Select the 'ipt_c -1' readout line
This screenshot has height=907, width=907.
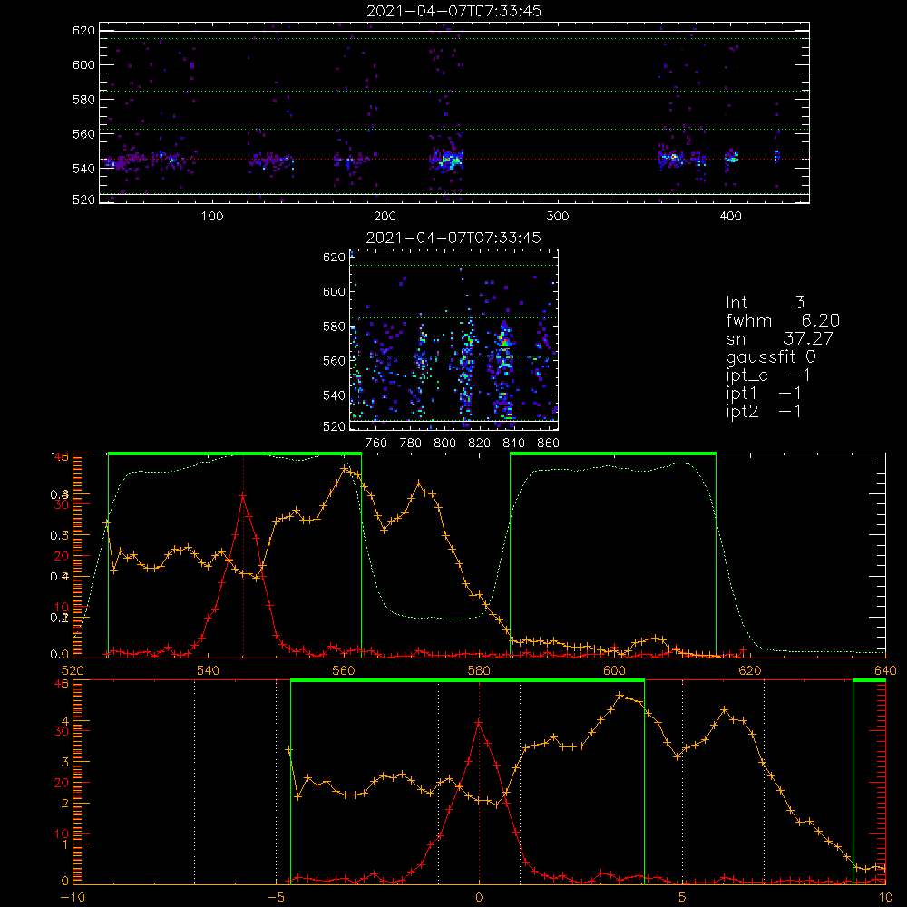point(767,375)
